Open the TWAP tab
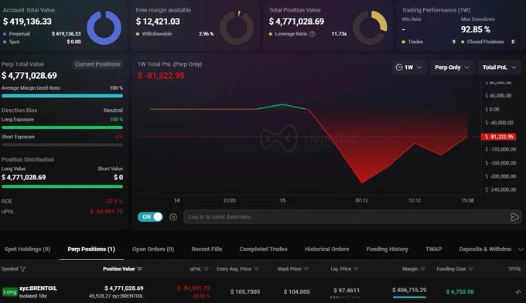The width and height of the screenshot is (526, 303). coord(433,249)
